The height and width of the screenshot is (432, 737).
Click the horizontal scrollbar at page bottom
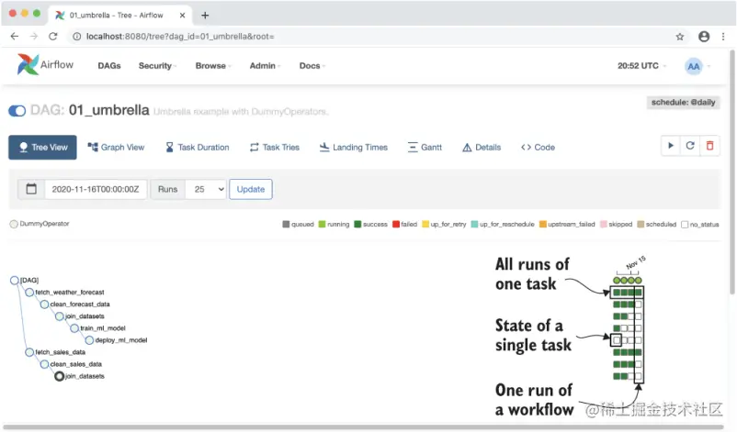point(363,426)
